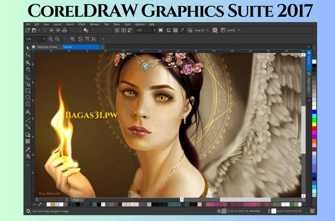
Task: Open the View menu
Action: tap(46, 24)
